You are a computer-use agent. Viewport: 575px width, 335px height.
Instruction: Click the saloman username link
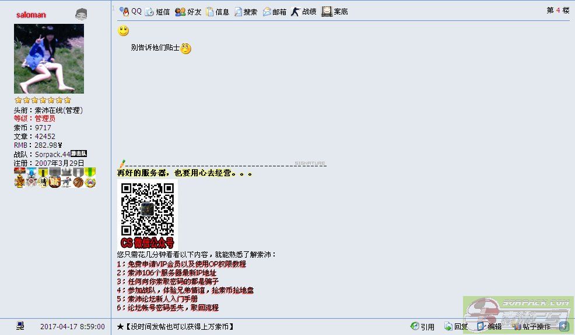click(x=31, y=15)
